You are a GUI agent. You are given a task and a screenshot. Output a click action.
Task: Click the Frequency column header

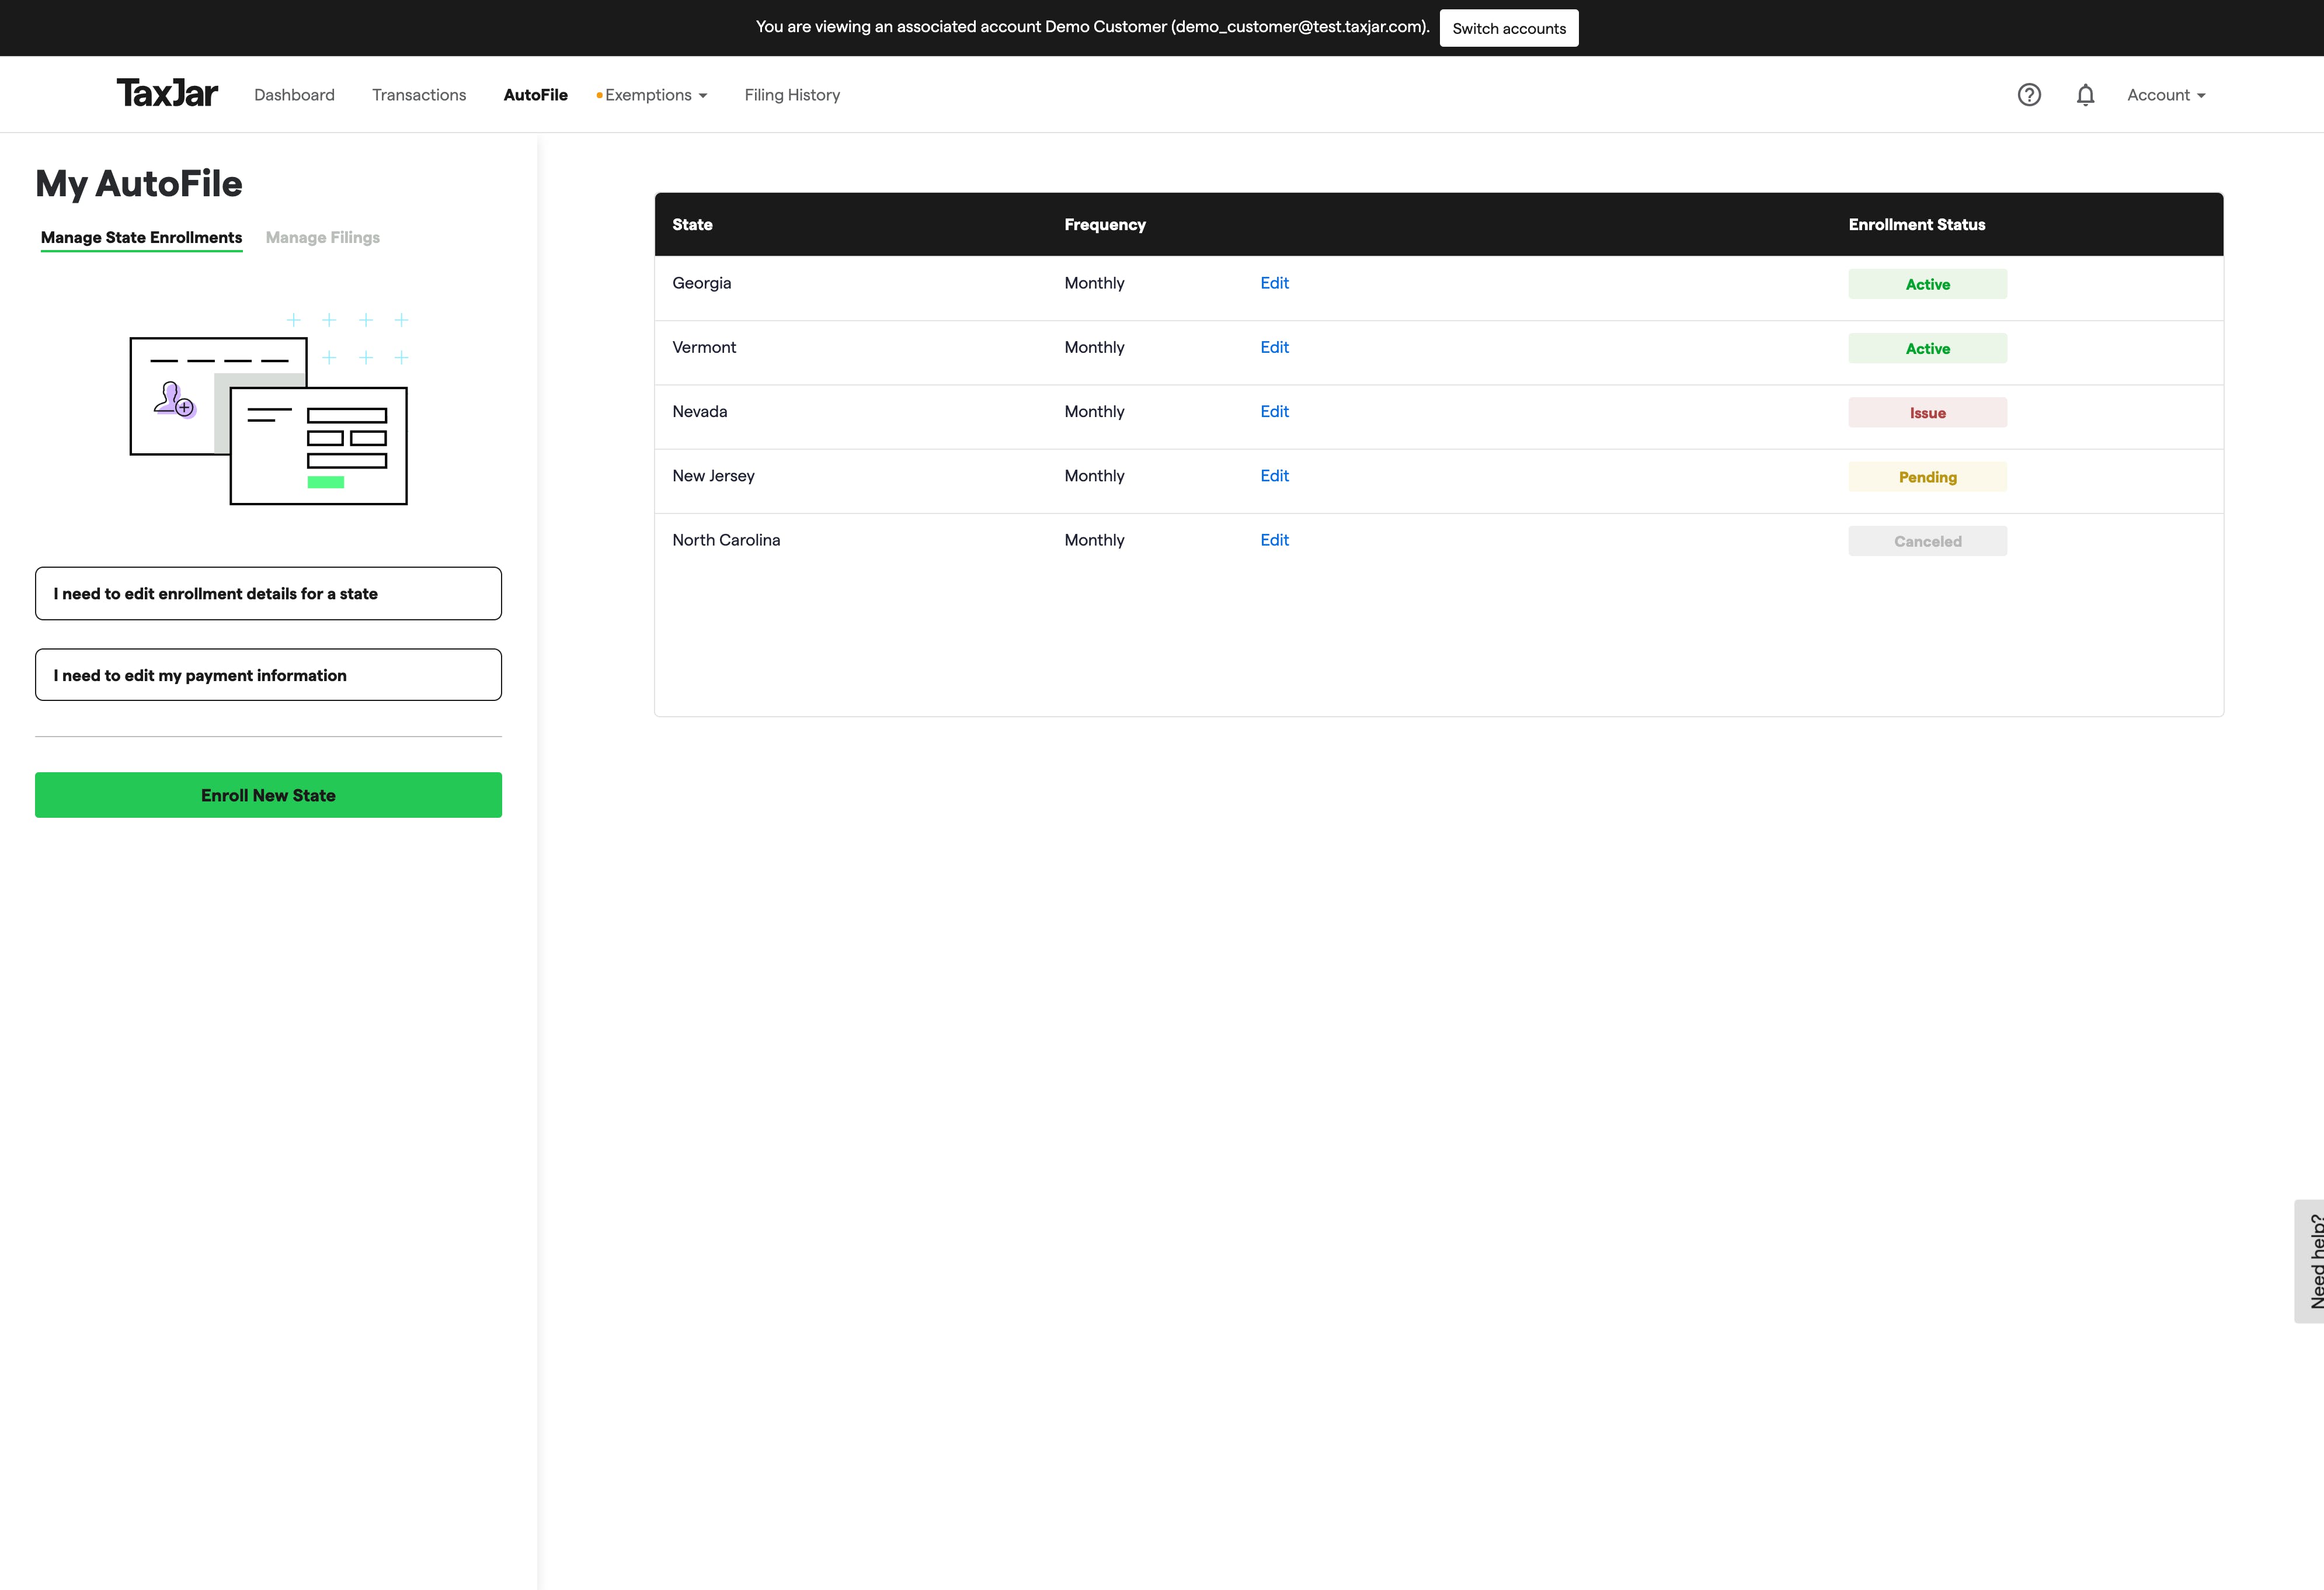(1105, 224)
